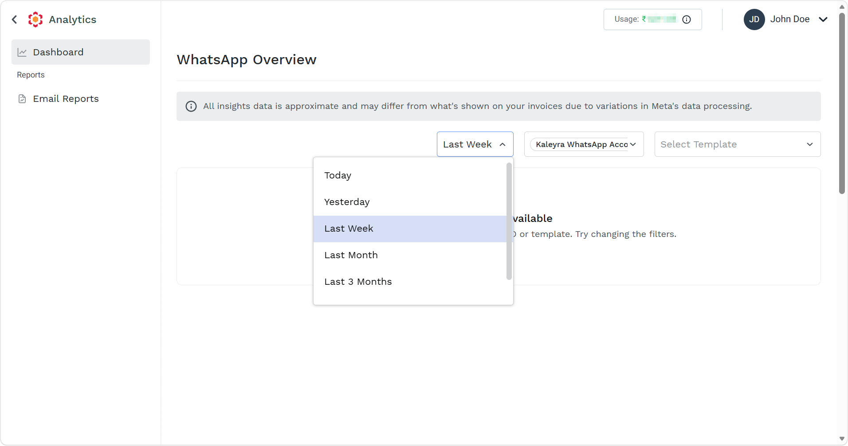Click the back arrow next to Analytics

click(15, 19)
